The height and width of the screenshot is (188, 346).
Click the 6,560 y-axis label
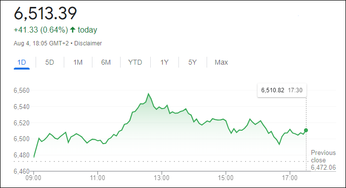[x=21, y=90]
